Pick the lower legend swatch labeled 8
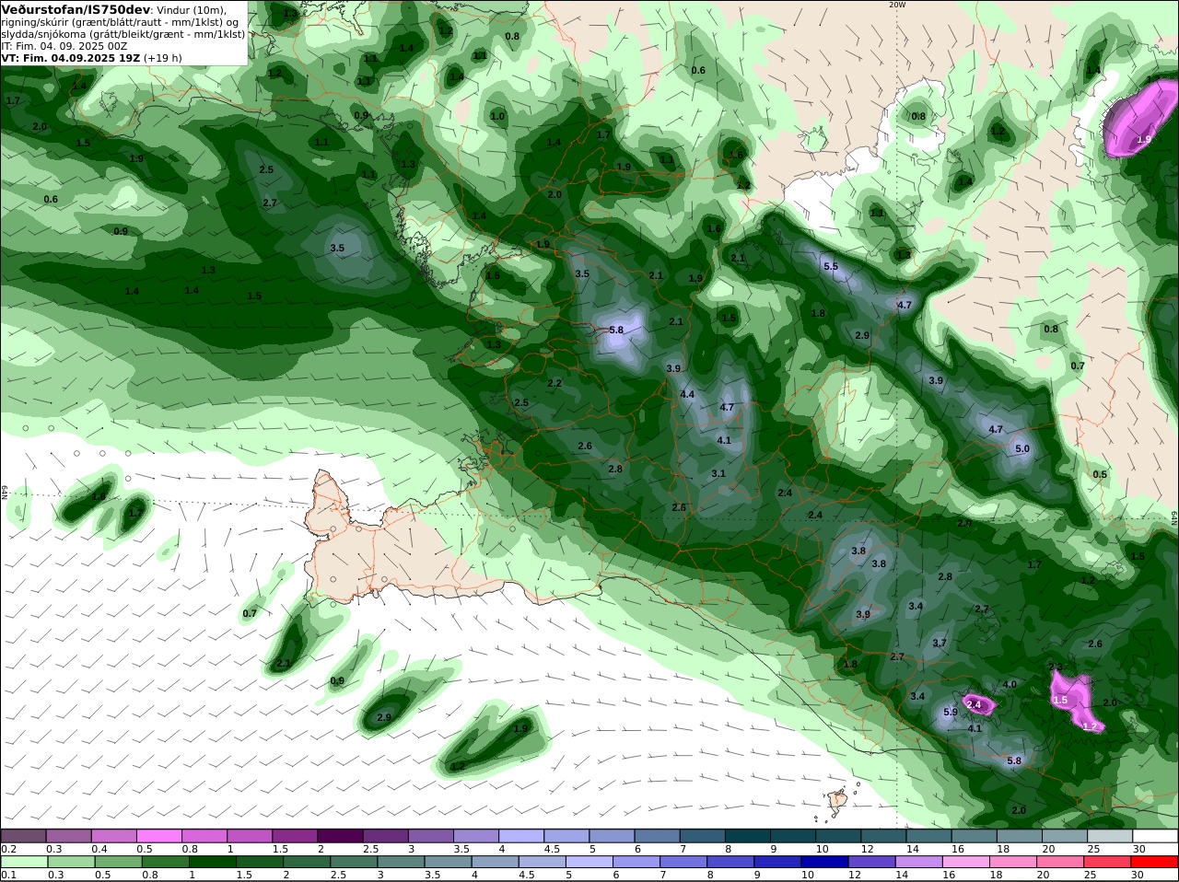 click(730, 862)
